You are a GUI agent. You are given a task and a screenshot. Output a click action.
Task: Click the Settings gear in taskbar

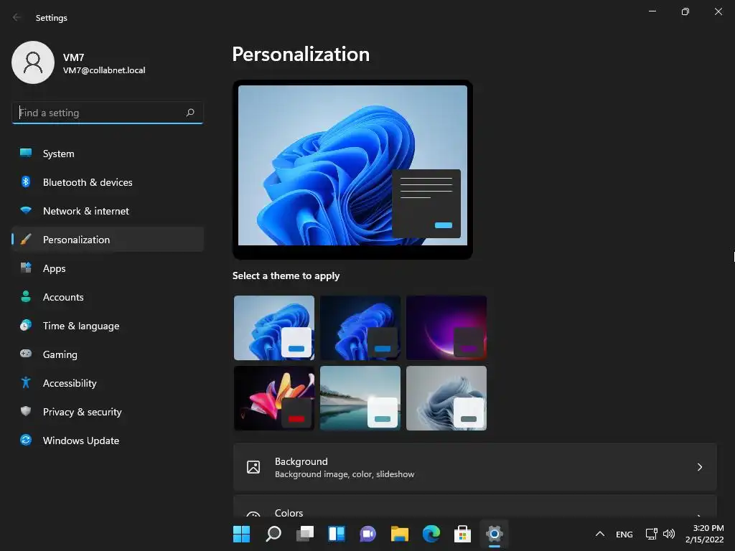pos(495,534)
